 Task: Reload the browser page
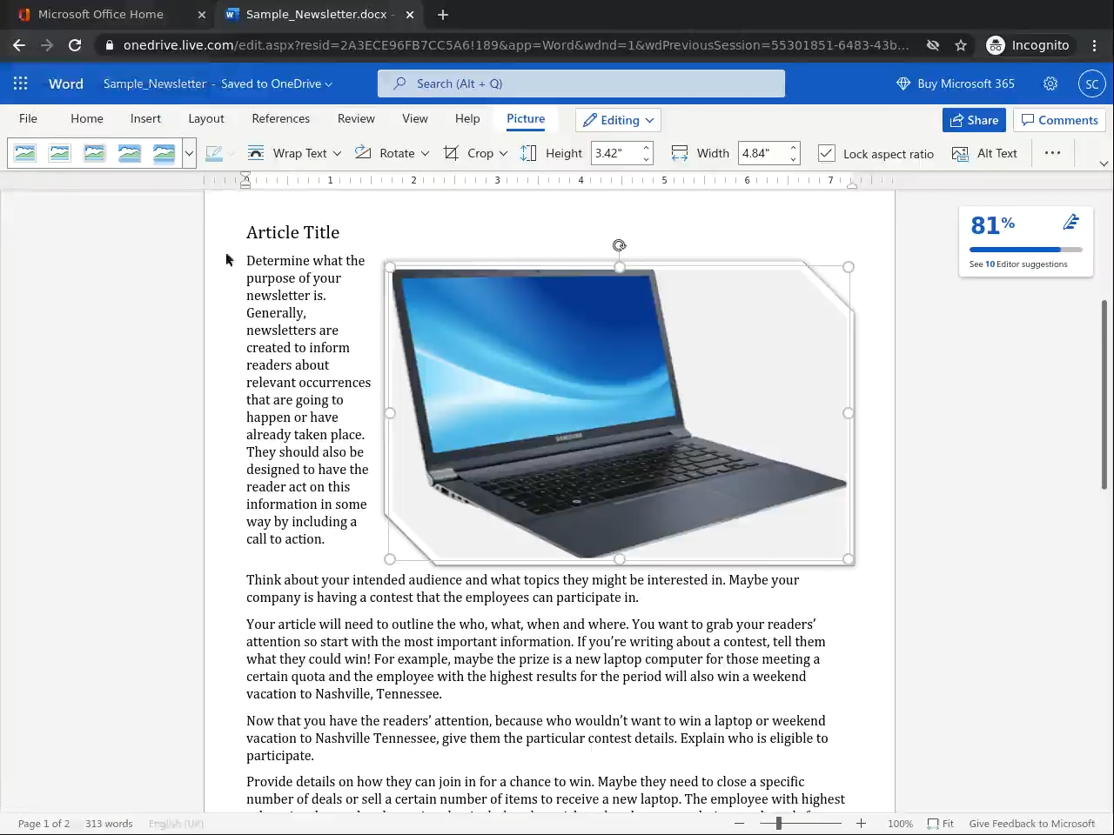tap(75, 45)
